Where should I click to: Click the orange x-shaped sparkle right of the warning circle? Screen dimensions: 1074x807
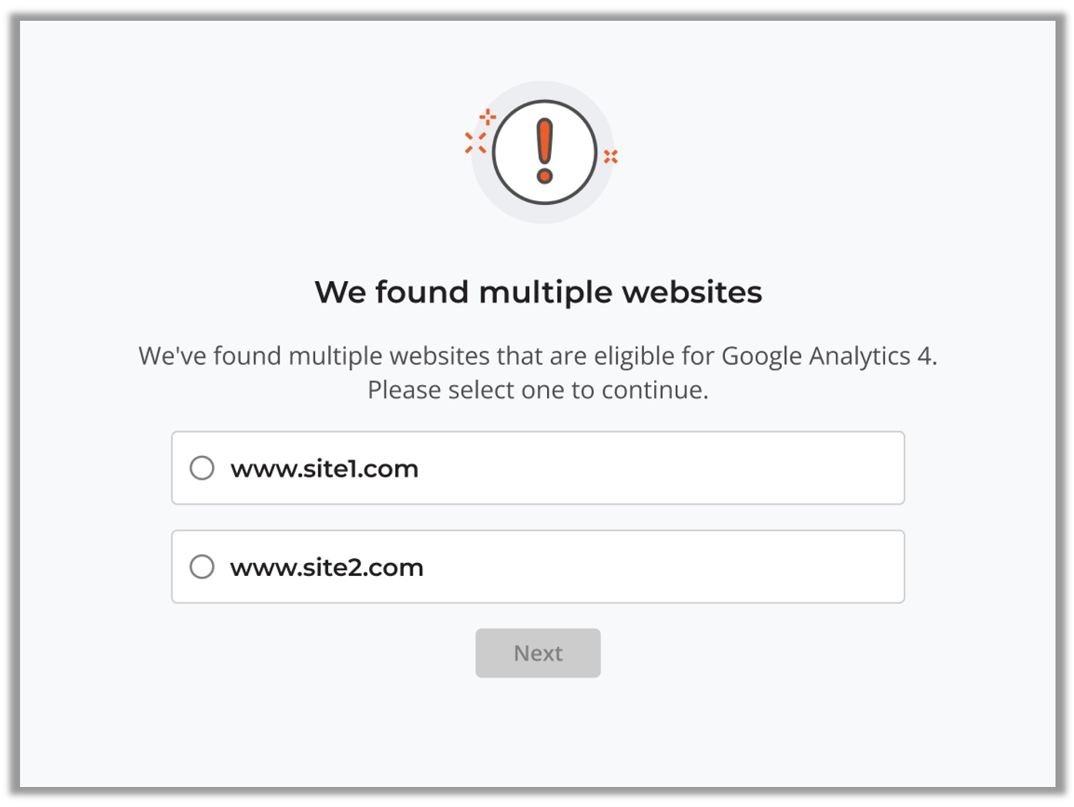[611, 156]
